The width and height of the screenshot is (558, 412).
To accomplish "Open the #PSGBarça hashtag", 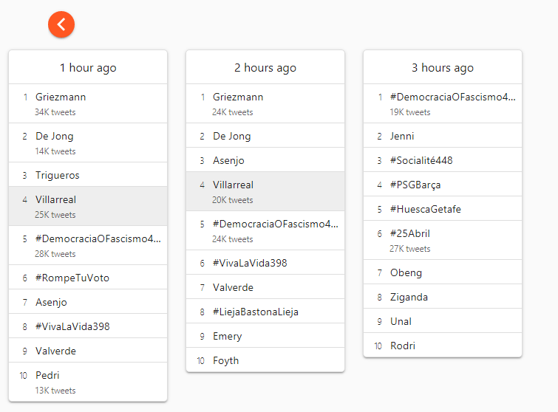I will (415, 185).
